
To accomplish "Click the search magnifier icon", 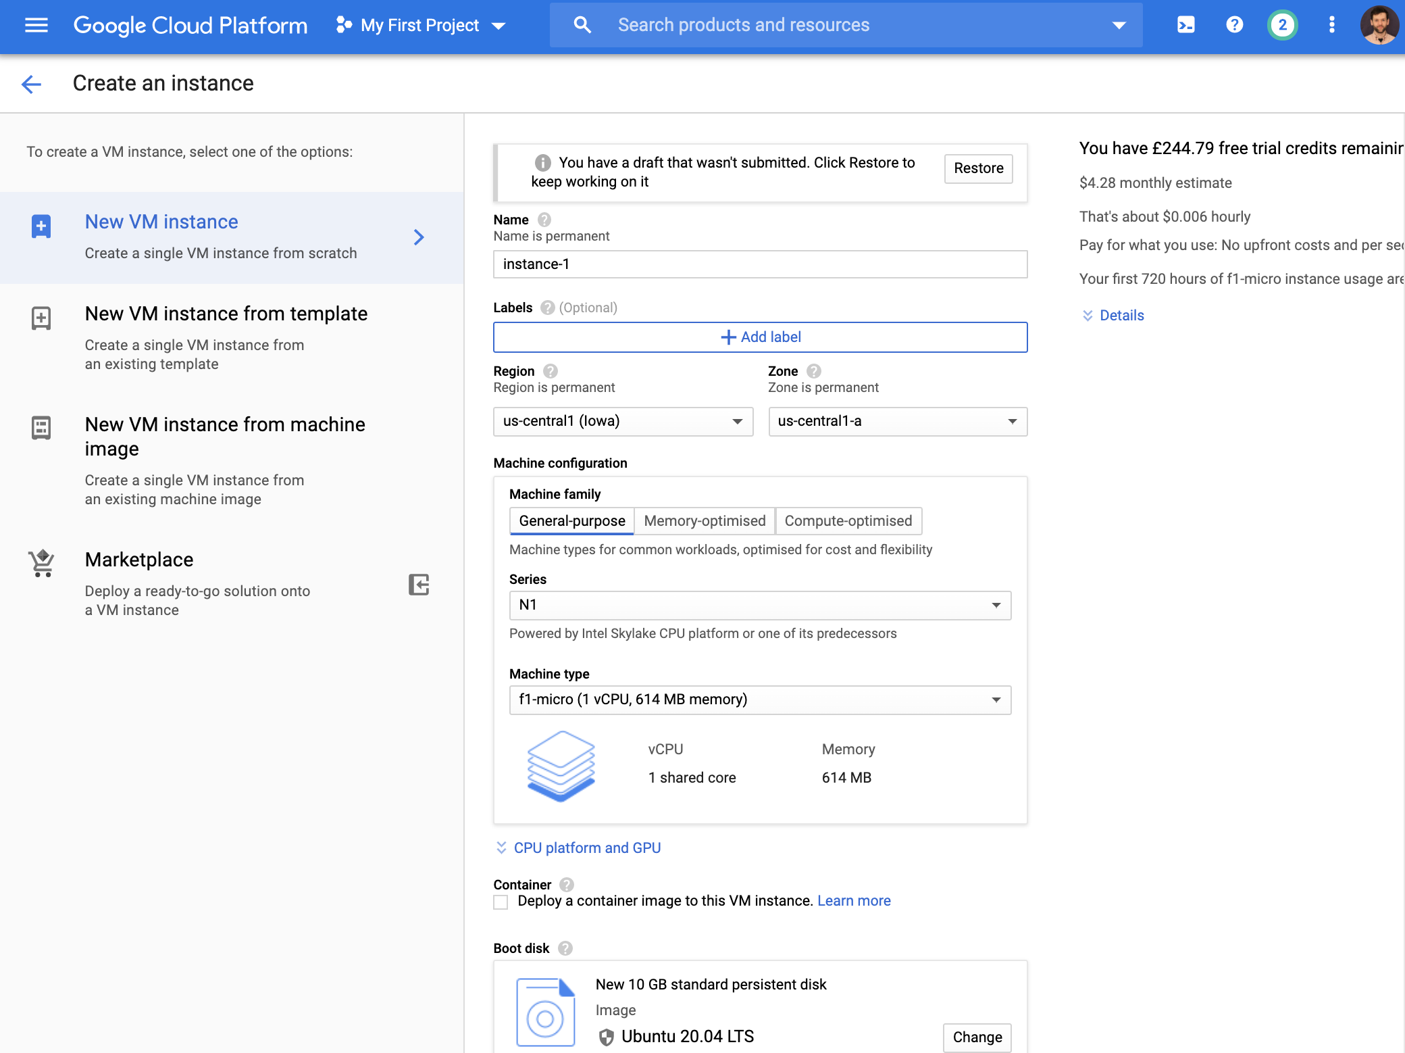I will click(x=582, y=24).
